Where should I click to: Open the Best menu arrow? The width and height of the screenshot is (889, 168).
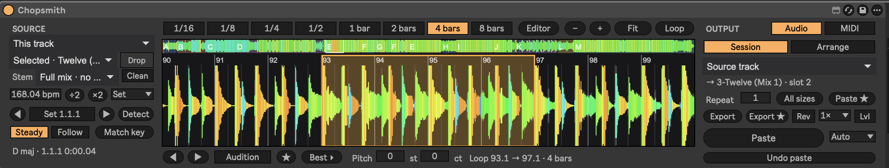(x=321, y=157)
